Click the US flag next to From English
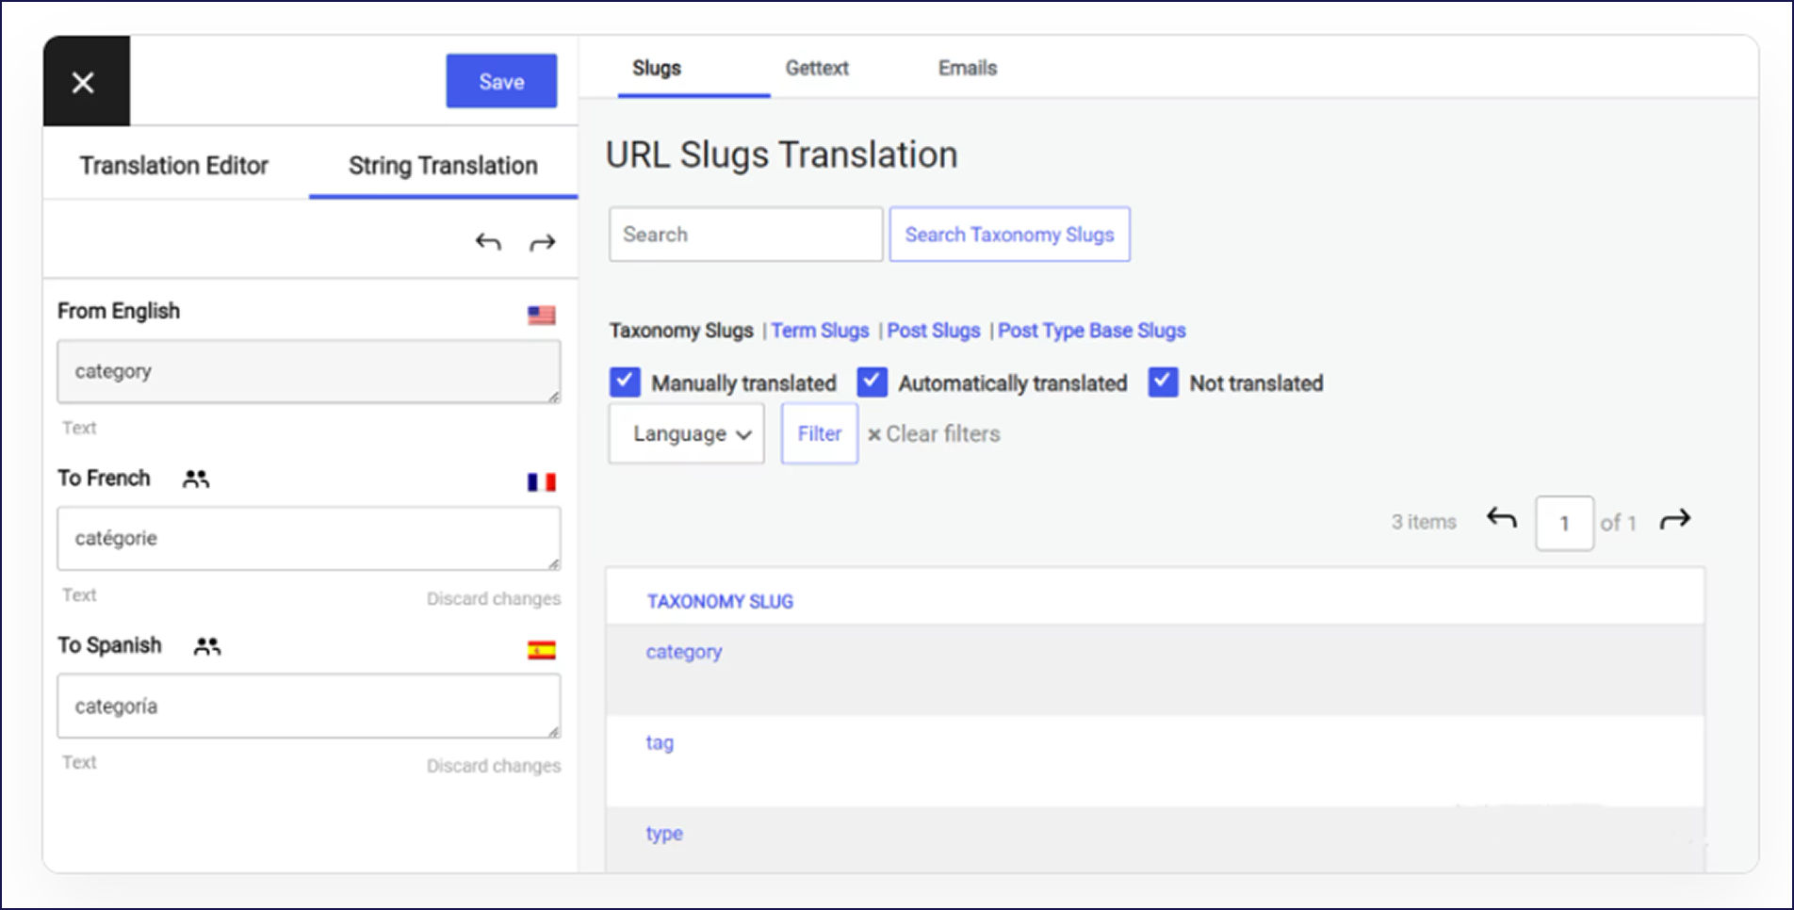 pos(542,316)
